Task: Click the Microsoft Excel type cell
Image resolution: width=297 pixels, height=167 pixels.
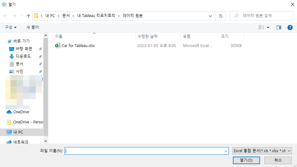Action: click(198, 46)
